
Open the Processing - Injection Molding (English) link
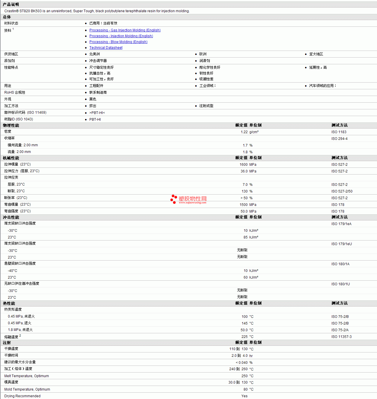(x=121, y=36)
